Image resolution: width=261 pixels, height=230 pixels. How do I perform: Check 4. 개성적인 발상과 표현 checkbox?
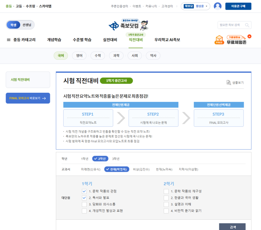84,211
